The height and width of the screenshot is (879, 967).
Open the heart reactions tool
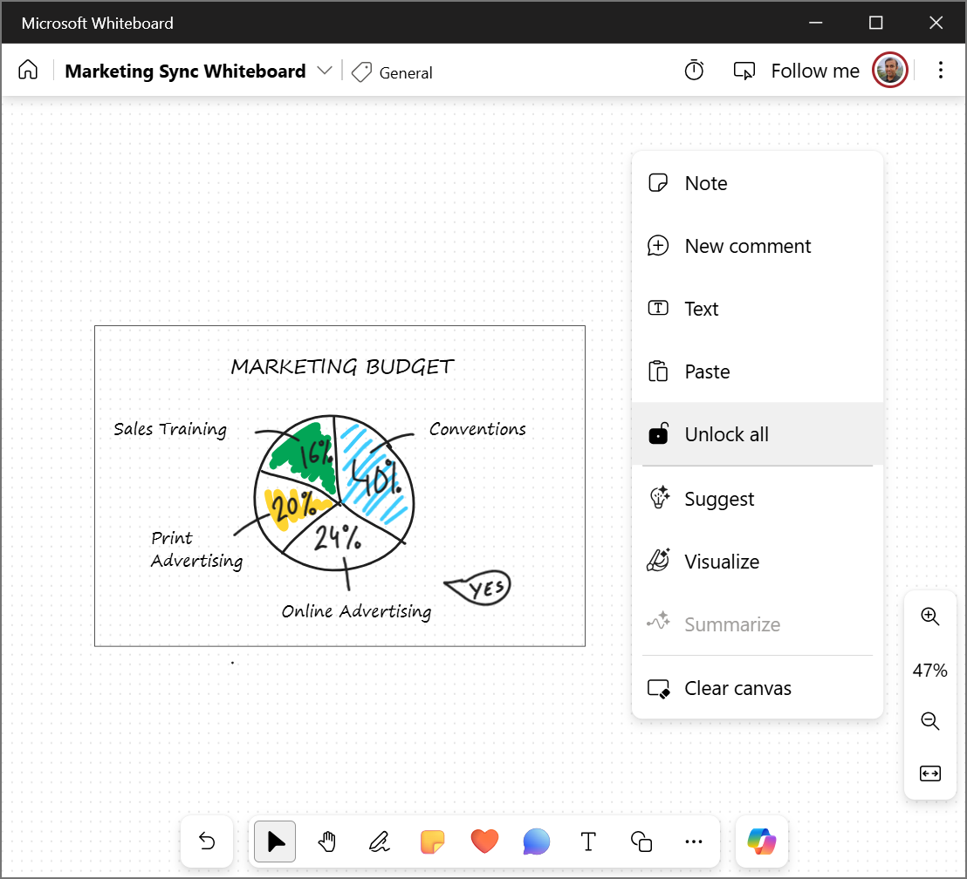tap(484, 842)
